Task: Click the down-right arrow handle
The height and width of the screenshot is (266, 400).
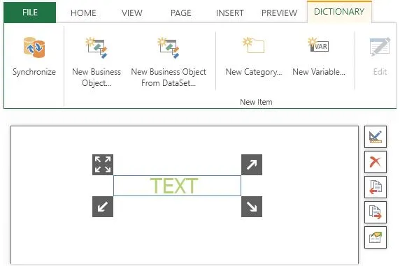Action: pyautogui.click(x=252, y=207)
